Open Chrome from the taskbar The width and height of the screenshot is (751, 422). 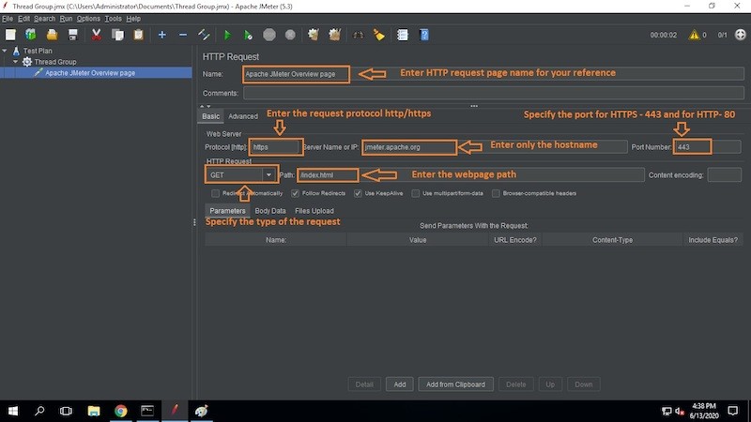[121, 411]
